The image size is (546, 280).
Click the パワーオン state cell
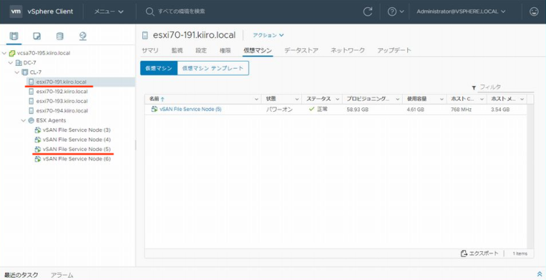click(279, 110)
